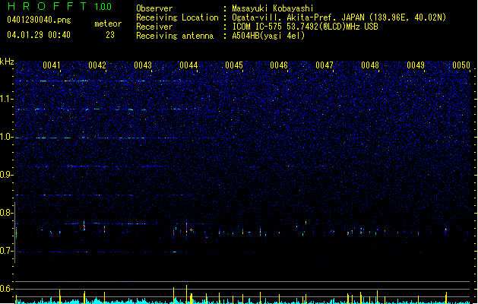The width and height of the screenshot is (478, 304).
Task: Click time marker 0045
Action: point(234,65)
